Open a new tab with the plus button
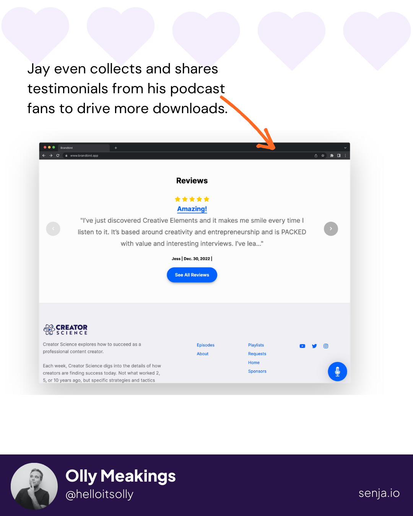The width and height of the screenshot is (413, 516). [116, 148]
